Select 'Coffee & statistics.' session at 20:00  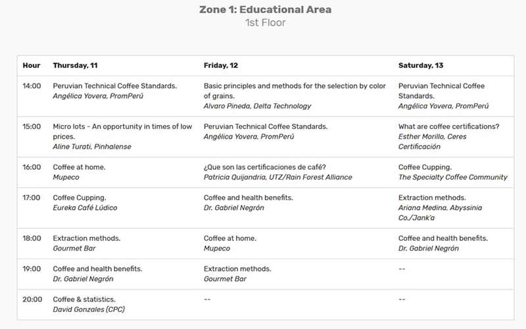point(84,299)
